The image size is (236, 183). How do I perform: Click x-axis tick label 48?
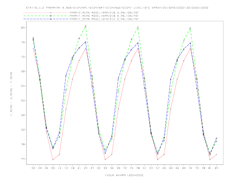click(138, 168)
